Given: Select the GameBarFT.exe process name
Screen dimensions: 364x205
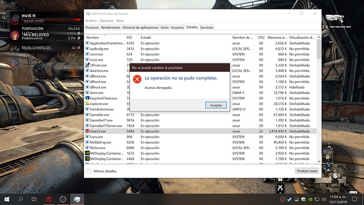Looking at the screenshot, I should tap(101, 120).
